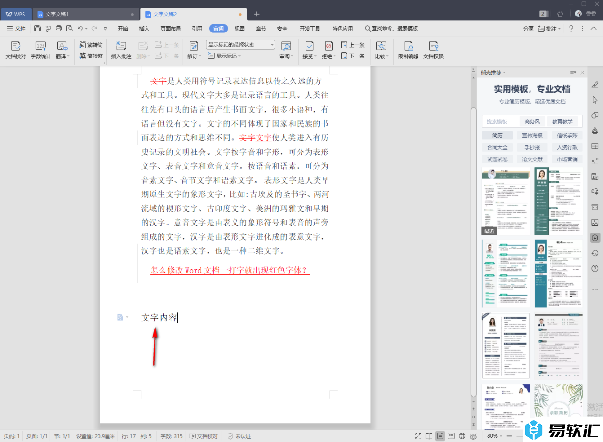
Task: Click the help question mark icon in sidebar
Action: [x=595, y=268]
